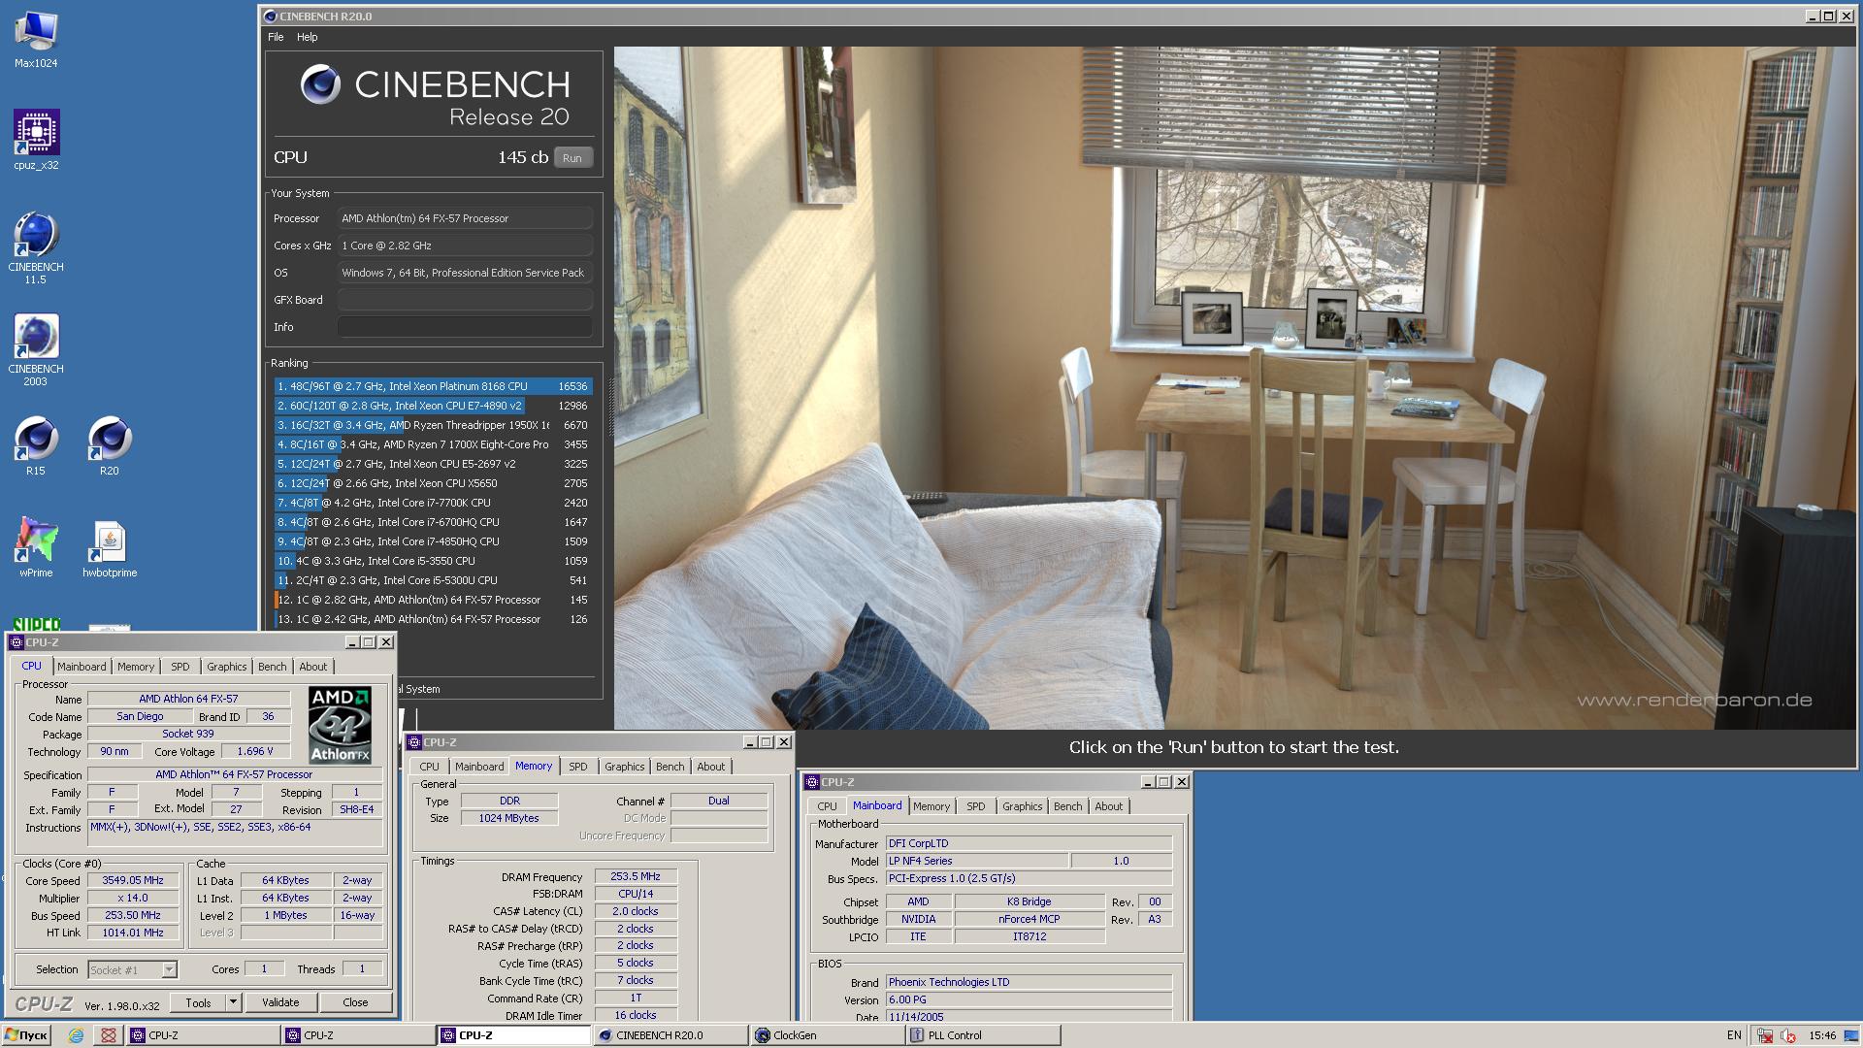Open Memory tab in CPU-Z Mainboard window
The image size is (1863, 1048).
[x=931, y=806]
